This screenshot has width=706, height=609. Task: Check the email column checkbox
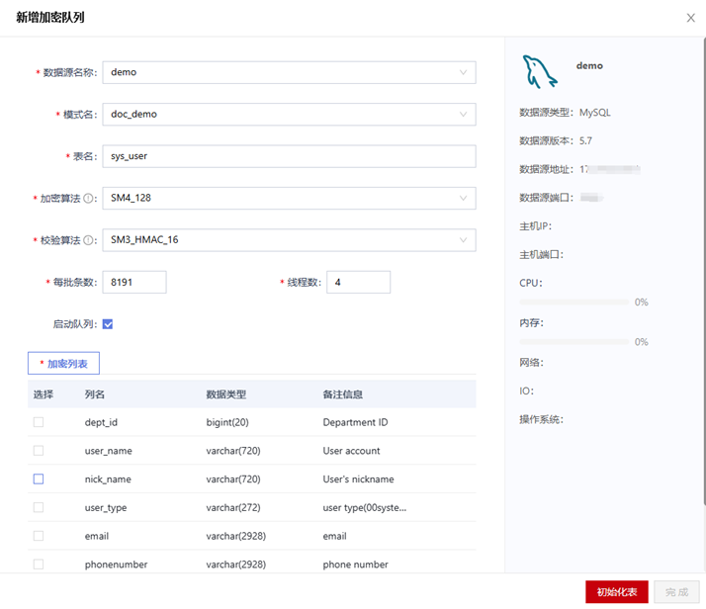coord(39,536)
